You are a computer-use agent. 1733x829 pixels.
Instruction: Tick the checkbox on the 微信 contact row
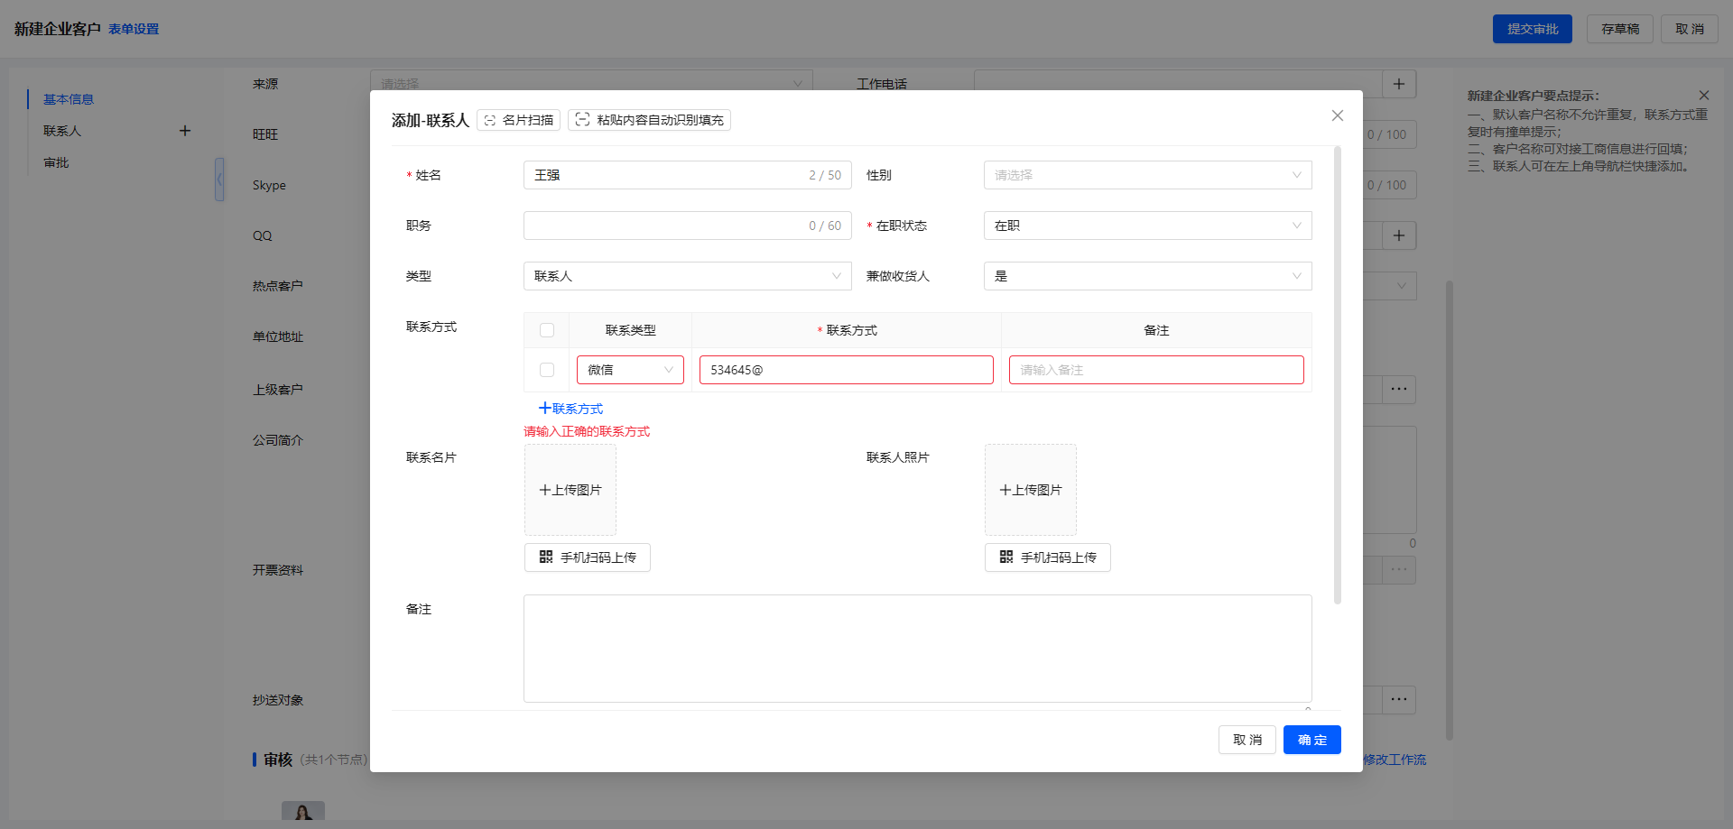click(547, 370)
